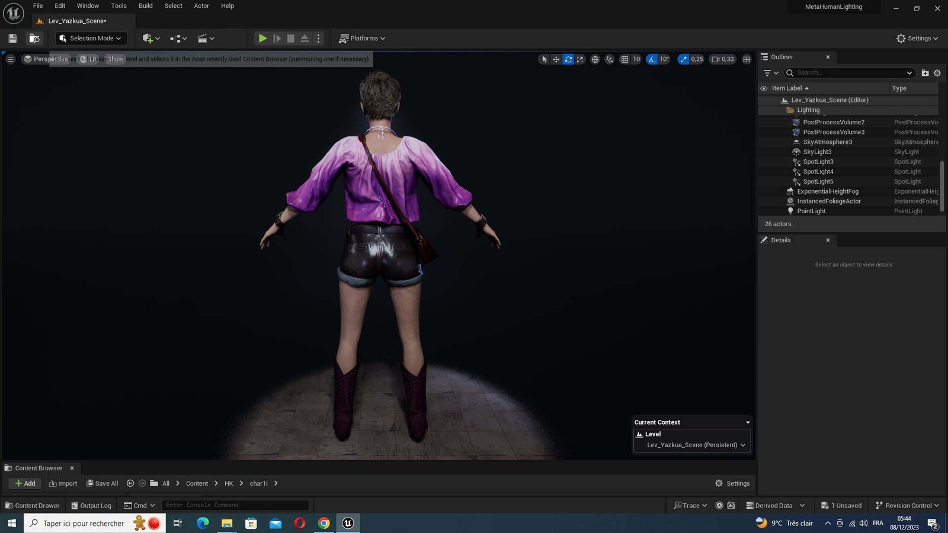Select ExponentialHeightFog in the Outliner
Image resolution: width=948 pixels, height=533 pixels.
pos(828,191)
